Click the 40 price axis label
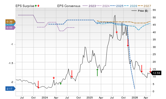Screen dimensions: 166x99 coord(154,32)
